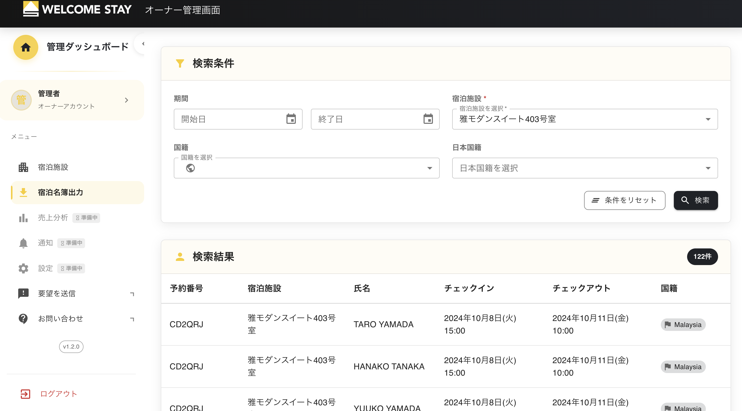Open the 通知 menu item
The width and height of the screenshot is (742, 411).
tap(46, 243)
